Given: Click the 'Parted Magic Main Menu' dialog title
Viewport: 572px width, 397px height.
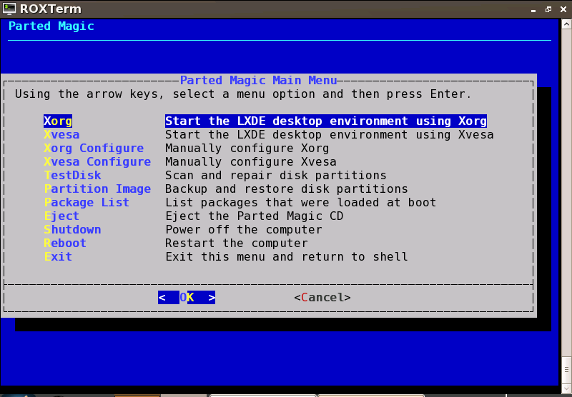Looking at the screenshot, I should 258,80.
